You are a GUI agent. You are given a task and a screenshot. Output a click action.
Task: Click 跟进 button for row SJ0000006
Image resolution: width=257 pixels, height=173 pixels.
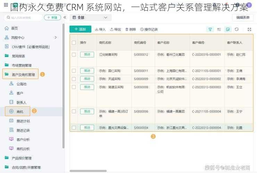point(87,111)
